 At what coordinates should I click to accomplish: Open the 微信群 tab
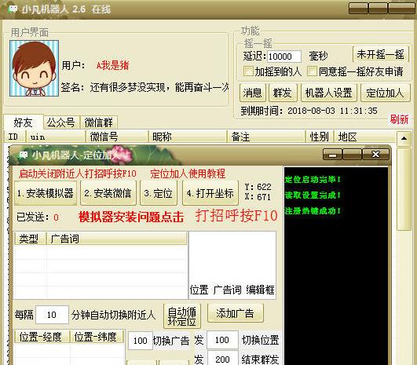click(x=99, y=122)
